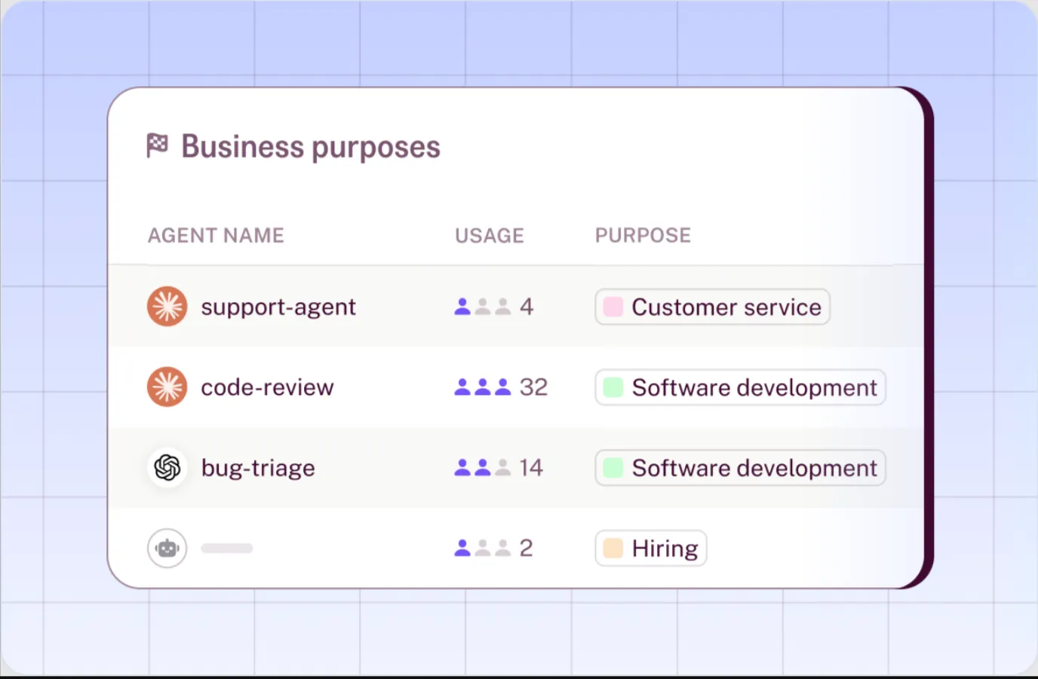
Task: Click the usage count 32
Action: (x=533, y=387)
